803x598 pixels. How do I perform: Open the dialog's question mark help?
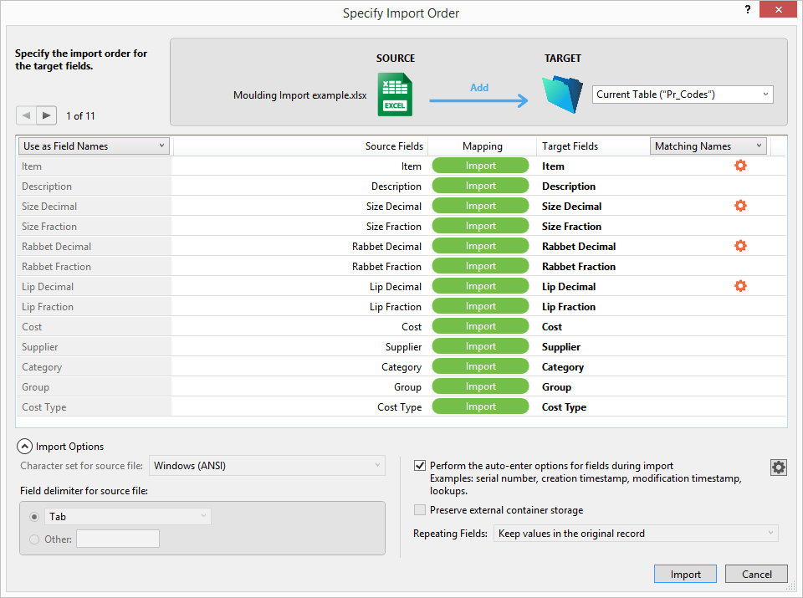[746, 9]
